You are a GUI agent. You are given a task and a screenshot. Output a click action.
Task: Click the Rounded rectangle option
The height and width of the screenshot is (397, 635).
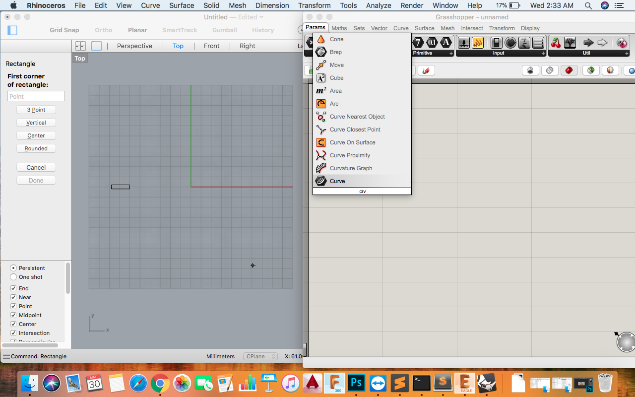[36, 148]
